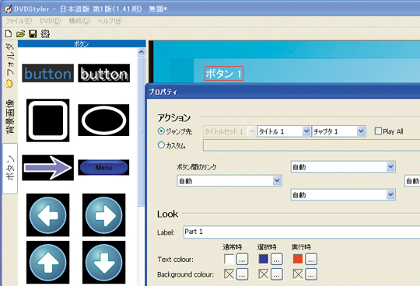Image resolution: width=420 pixels, height=286 pixels.
Task: Select the round down-arrow button template
Action: tap(103, 262)
